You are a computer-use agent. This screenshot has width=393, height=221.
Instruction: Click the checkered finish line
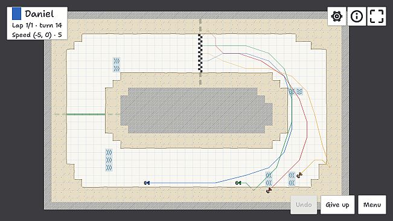pyautogui.click(x=200, y=53)
